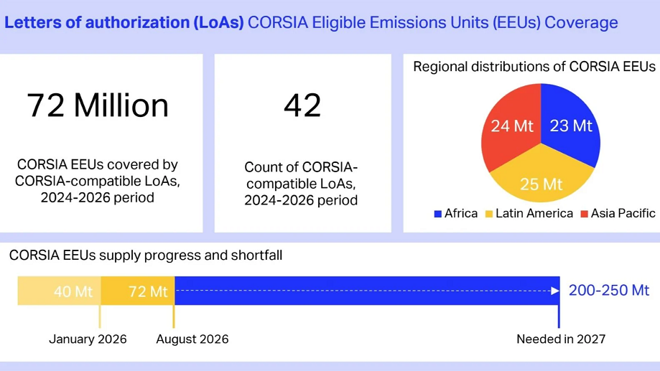The width and height of the screenshot is (660, 371).
Task: Click the '72 Million' headline figure
Action: coord(98,105)
